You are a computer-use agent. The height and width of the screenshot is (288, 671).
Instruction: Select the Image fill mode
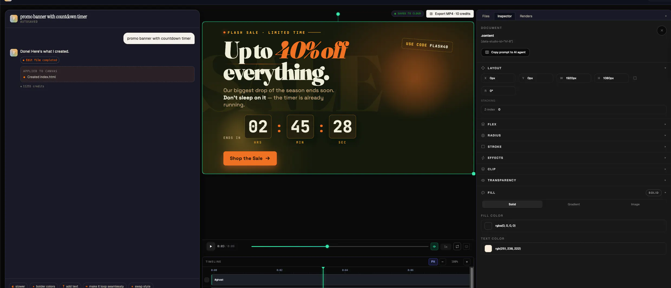click(635, 204)
